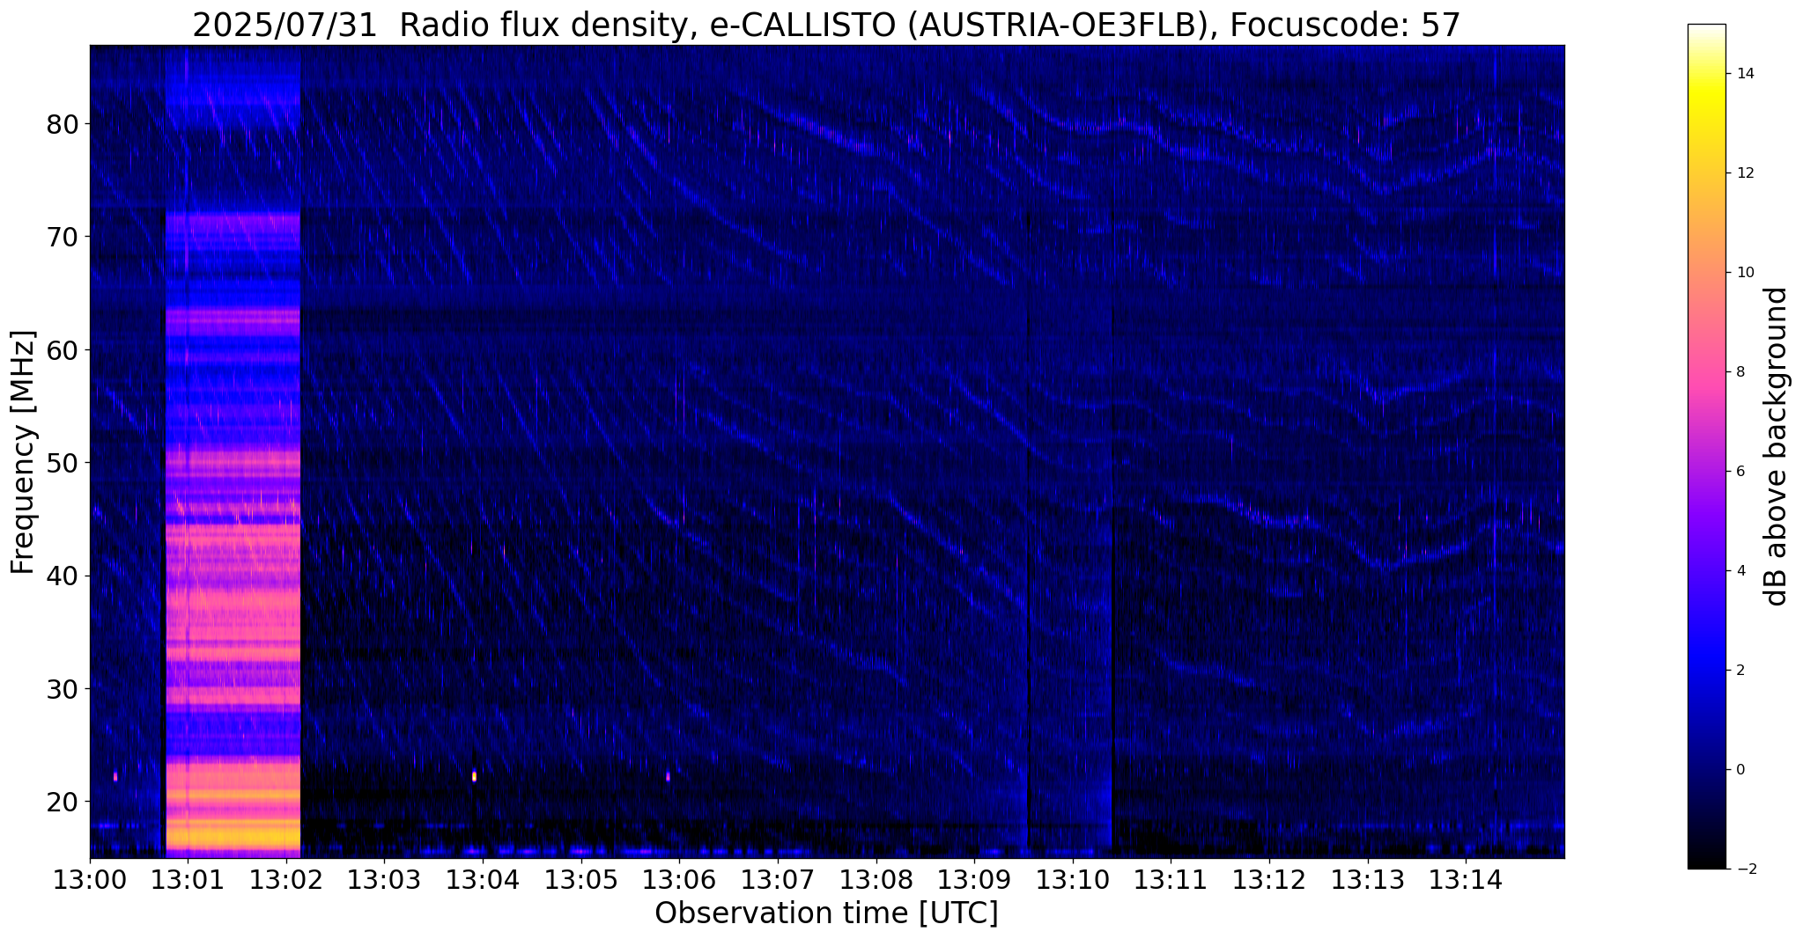Click the colorbar tick label 0
Image resolution: width=1803 pixels, height=939 pixels.
point(1739,770)
